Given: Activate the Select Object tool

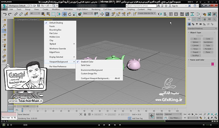Looking at the screenshot, I should click(x=43, y=14).
